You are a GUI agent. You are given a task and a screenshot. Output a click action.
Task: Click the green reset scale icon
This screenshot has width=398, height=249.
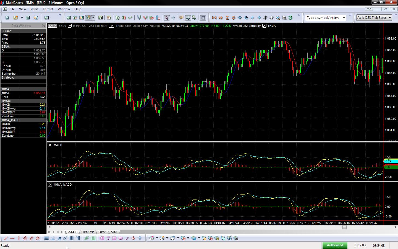coord(290,18)
